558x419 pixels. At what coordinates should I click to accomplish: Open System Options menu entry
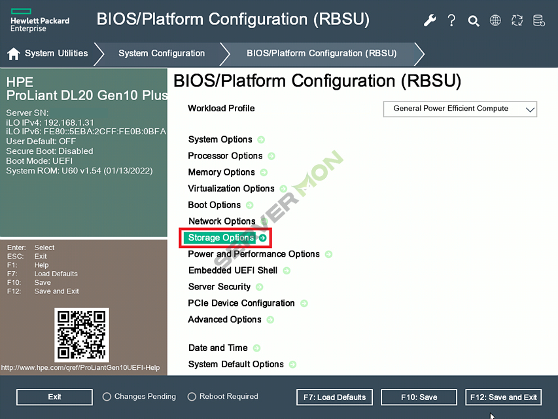tap(220, 139)
